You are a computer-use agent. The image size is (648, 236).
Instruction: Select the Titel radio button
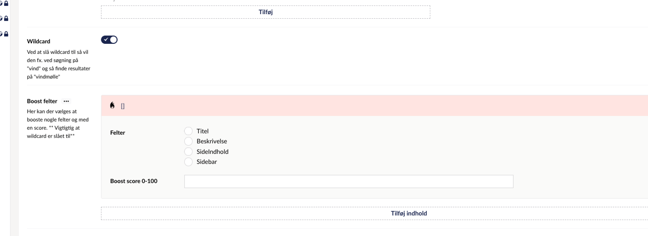coord(188,131)
